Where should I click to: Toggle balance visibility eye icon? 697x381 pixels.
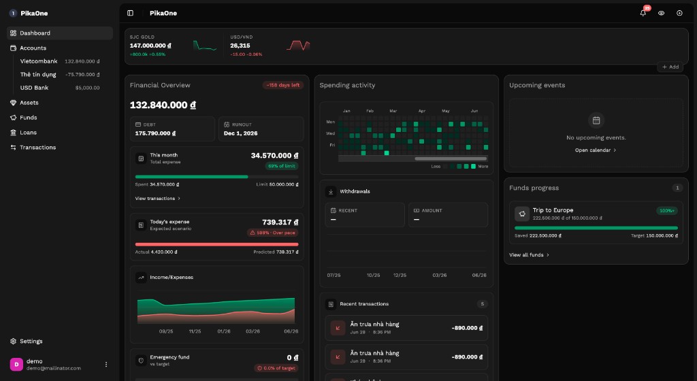point(662,14)
